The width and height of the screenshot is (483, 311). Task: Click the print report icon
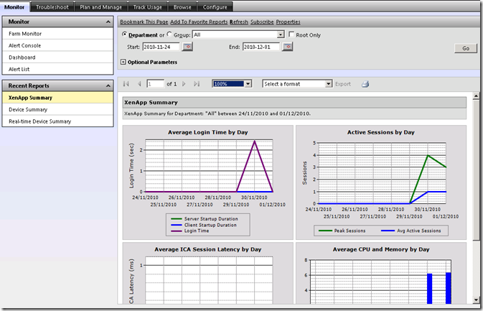pyautogui.click(x=365, y=84)
